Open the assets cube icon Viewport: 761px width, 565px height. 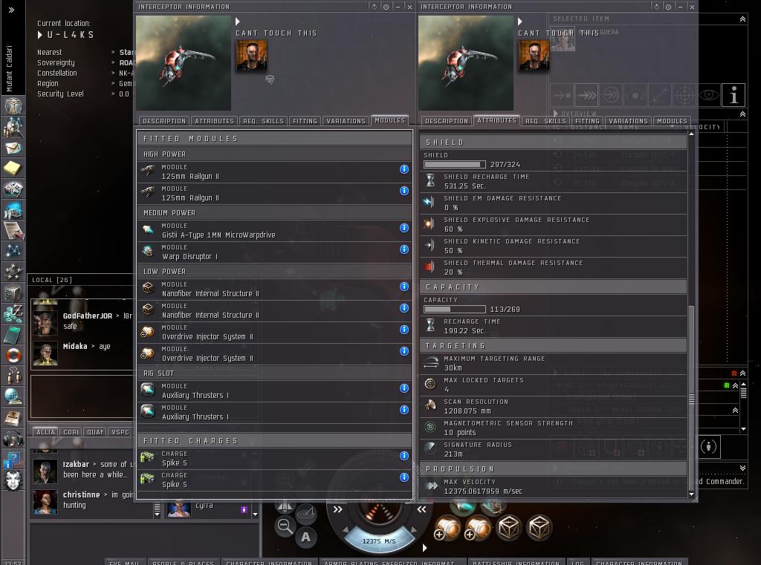tap(13, 293)
